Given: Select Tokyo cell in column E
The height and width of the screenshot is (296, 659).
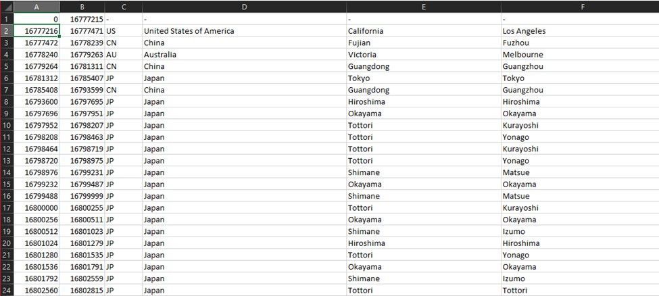Looking at the screenshot, I should tap(424, 78).
